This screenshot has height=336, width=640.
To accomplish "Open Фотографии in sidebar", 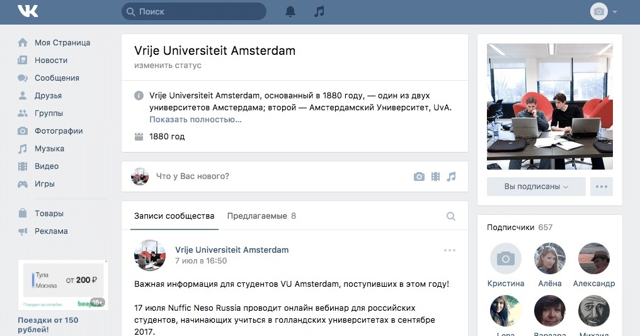I will tap(59, 131).
